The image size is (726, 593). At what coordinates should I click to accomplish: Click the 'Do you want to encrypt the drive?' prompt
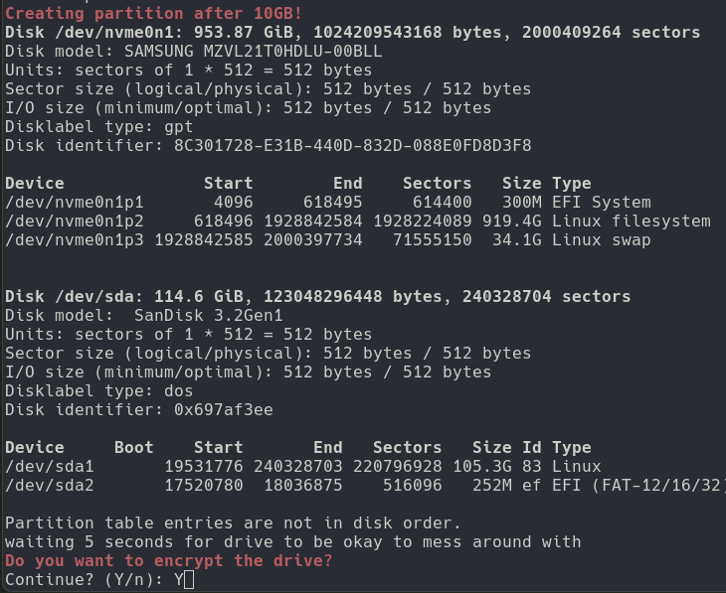pyautogui.click(x=169, y=560)
